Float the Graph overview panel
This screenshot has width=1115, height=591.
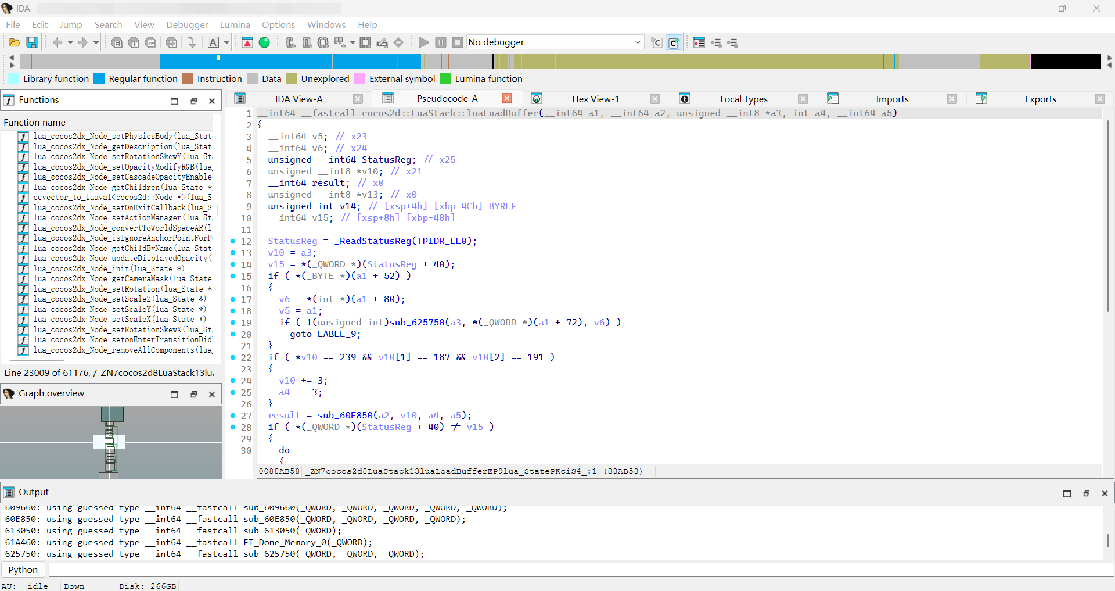click(194, 394)
